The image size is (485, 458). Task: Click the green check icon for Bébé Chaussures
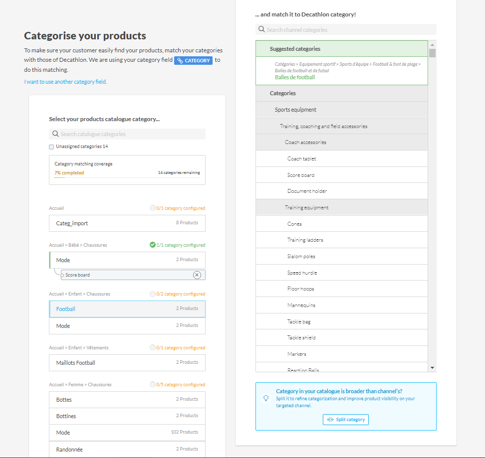(152, 245)
